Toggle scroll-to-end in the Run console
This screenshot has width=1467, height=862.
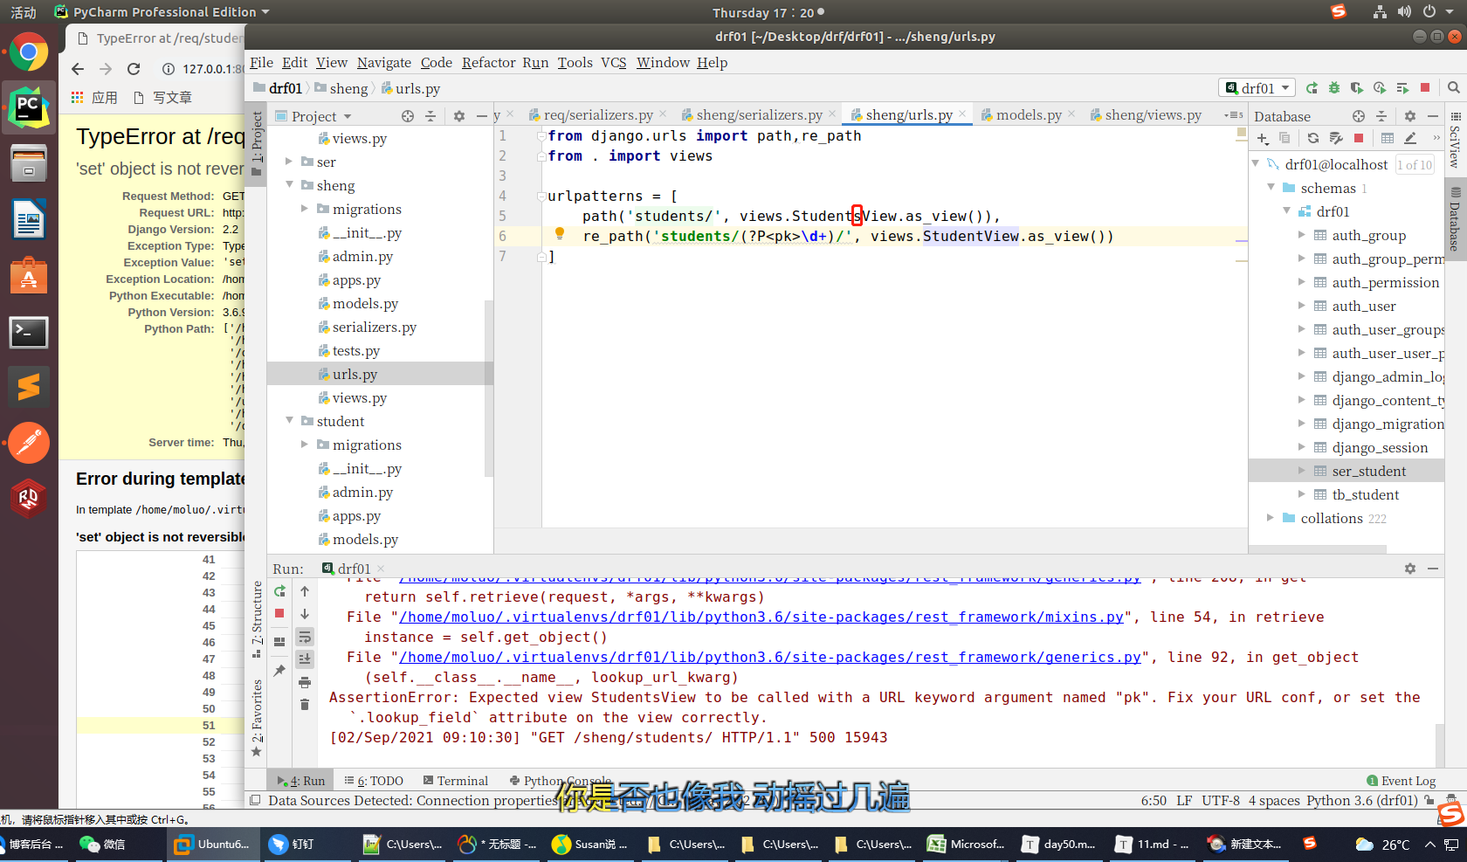[x=305, y=659]
